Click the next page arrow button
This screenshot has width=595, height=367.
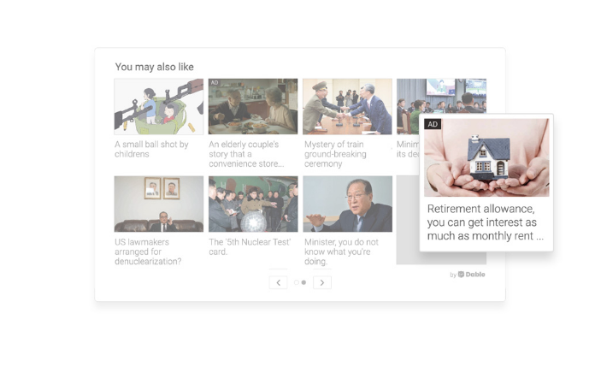[322, 282]
